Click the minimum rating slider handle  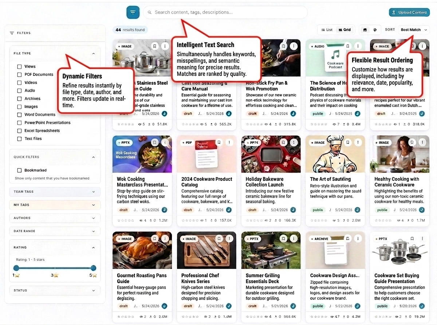tap(16, 268)
